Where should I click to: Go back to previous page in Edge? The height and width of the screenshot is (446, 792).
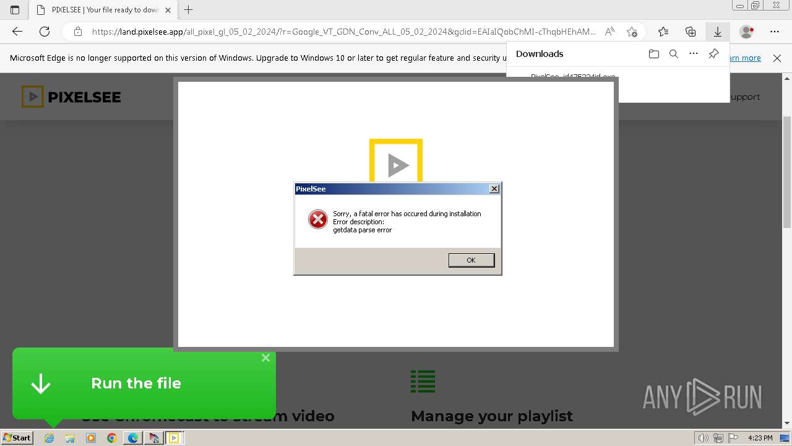click(x=17, y=32)
